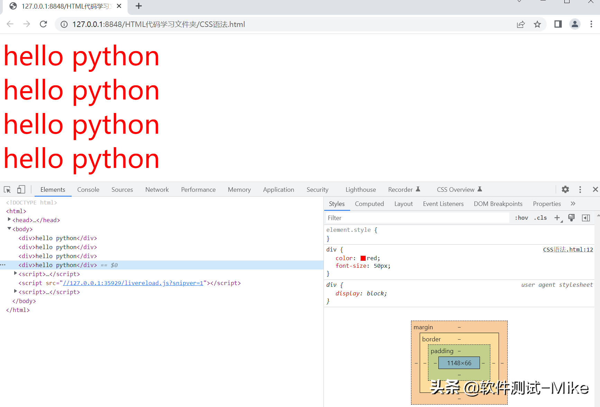Expand the first script node
This screenshot has height=407, width=600.
(16, 273)
